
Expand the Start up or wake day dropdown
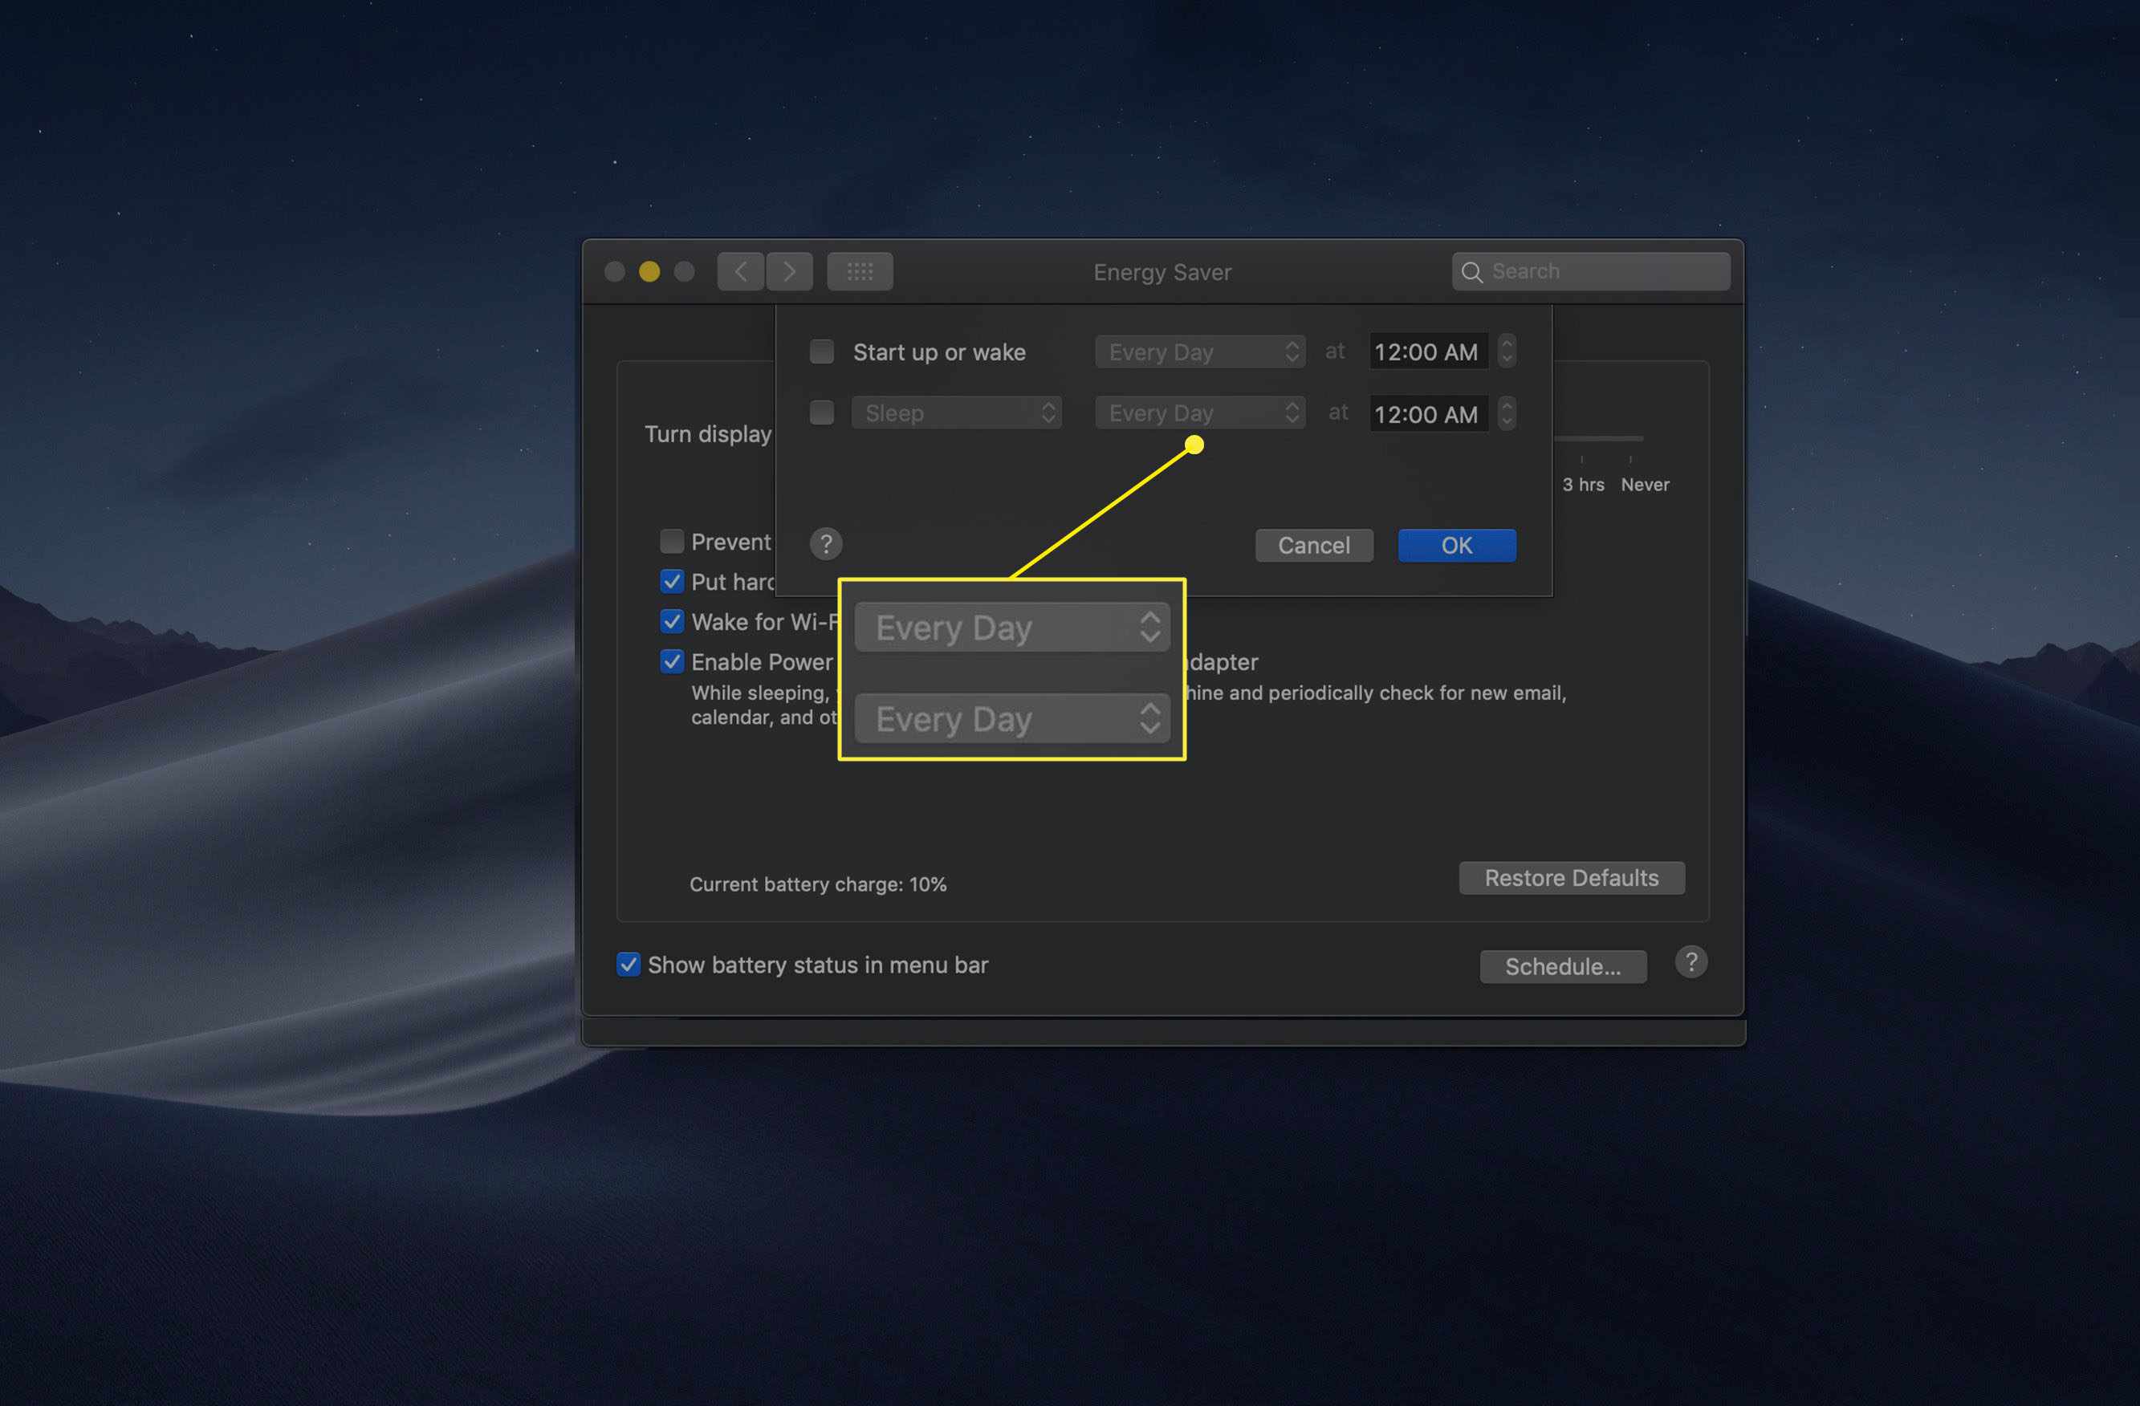(x=1195, y=350)
